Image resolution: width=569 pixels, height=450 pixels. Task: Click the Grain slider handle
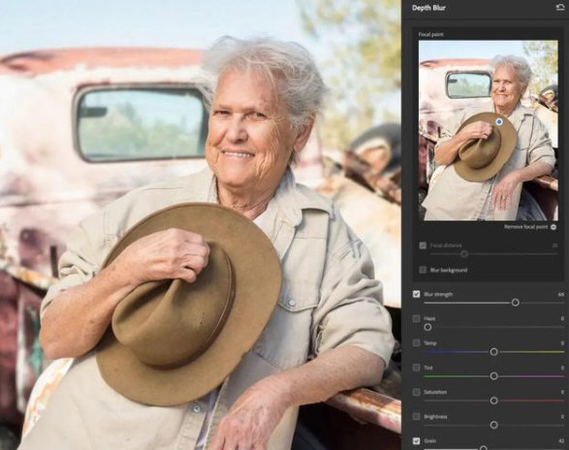pyautogui.click(x=484, y=448)
